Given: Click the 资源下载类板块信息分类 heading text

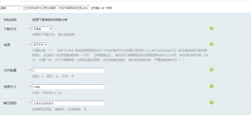Looking at the screenshot, I should pos(50,20).
